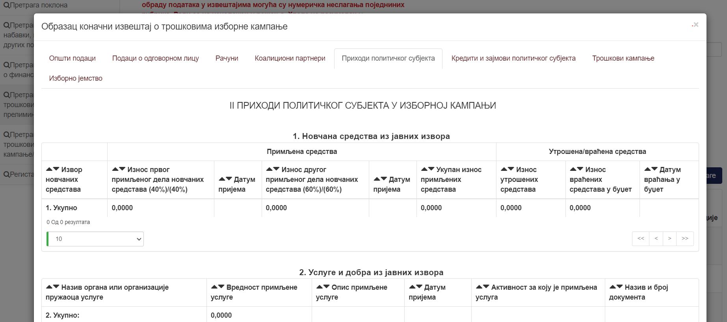Go to first page of results
This screenshot has height=322, width=727.
[x=641, y=239]
